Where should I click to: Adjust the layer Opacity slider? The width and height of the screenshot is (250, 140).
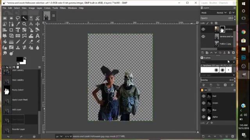(x=217, y=18)
